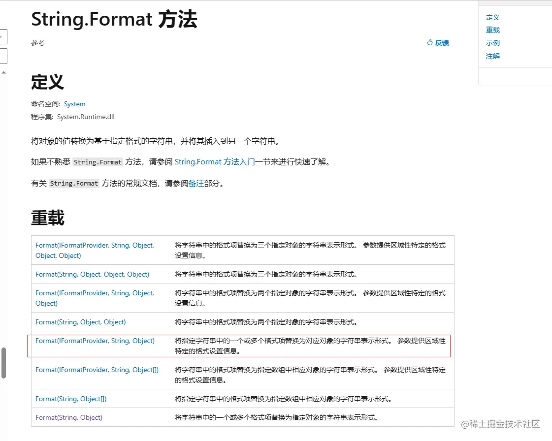Image resolution: width=552 pixels, height=441 pixels.
Task: Jump to 重载 section via right sidebar
Action: [x=492, y=30]
